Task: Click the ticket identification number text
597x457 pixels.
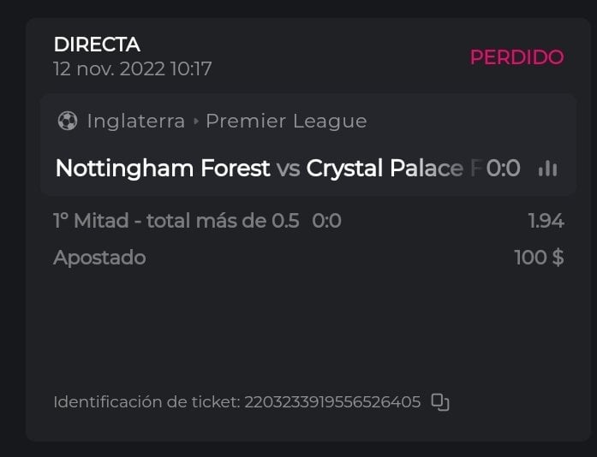Action: click(x=332, y=402)
